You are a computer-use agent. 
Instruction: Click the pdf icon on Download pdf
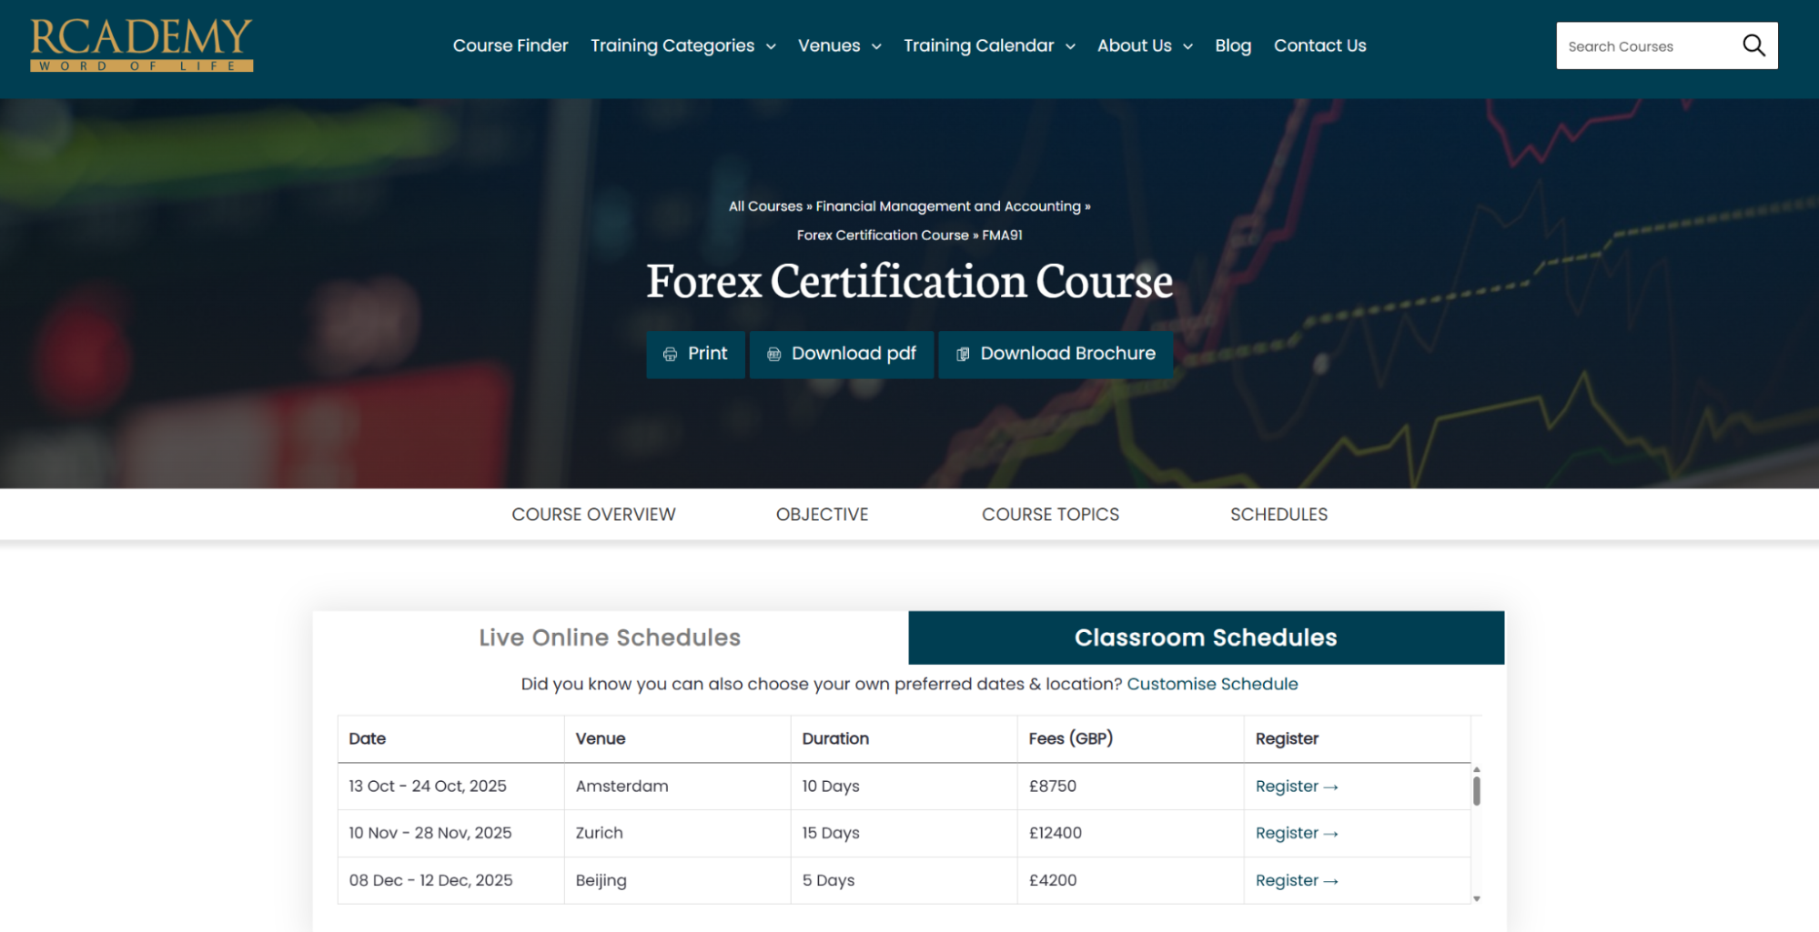[773, 355]
